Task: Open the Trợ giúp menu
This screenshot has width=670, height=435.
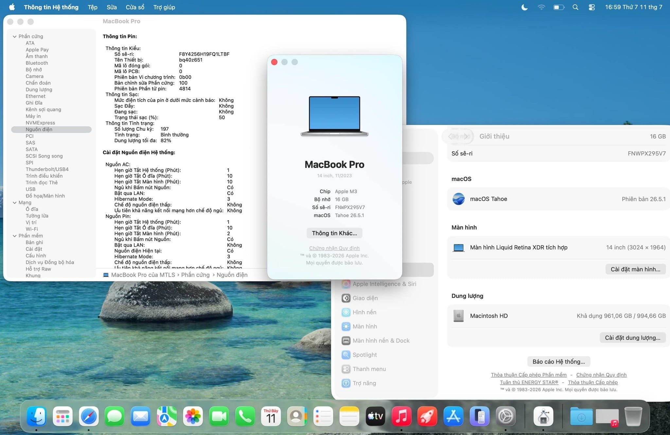Action: click(x=164, y=7)
